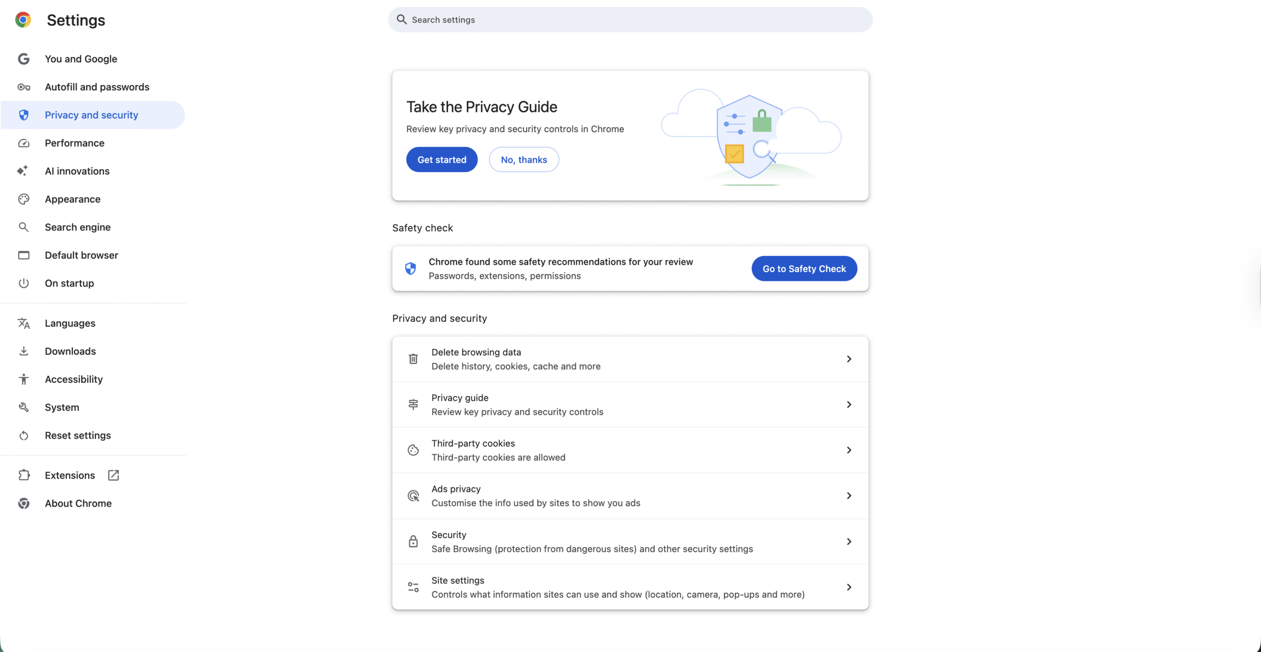
Task: Click the padlock icon in Security row
Action: click(413, 541)
